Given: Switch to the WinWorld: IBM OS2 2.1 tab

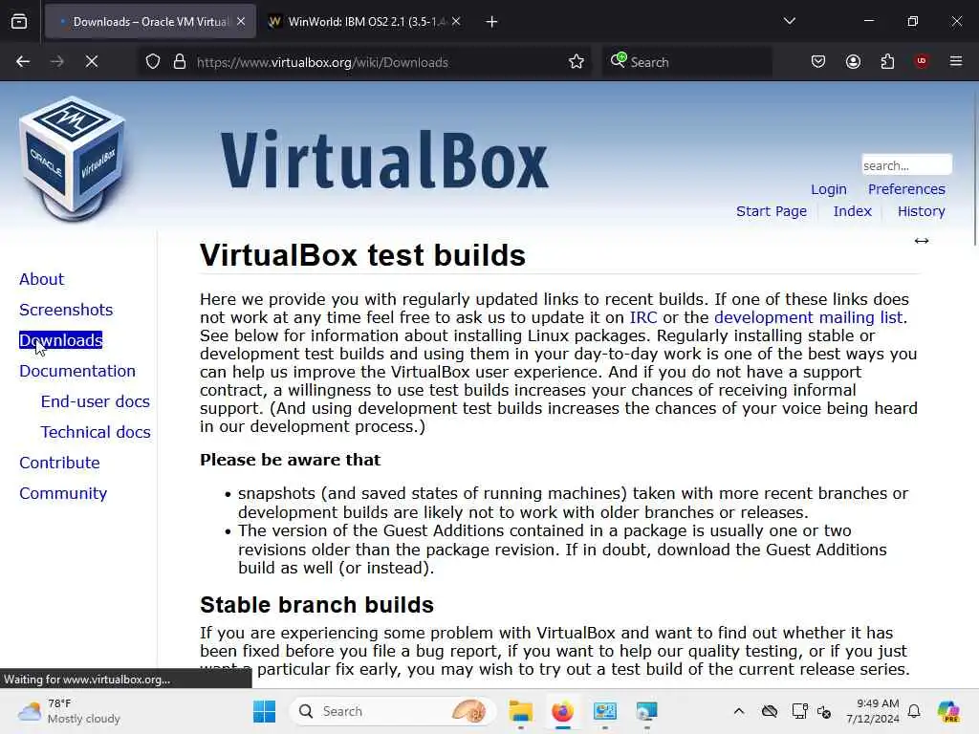Looking at the screenshot, I should tap(364, 22).
